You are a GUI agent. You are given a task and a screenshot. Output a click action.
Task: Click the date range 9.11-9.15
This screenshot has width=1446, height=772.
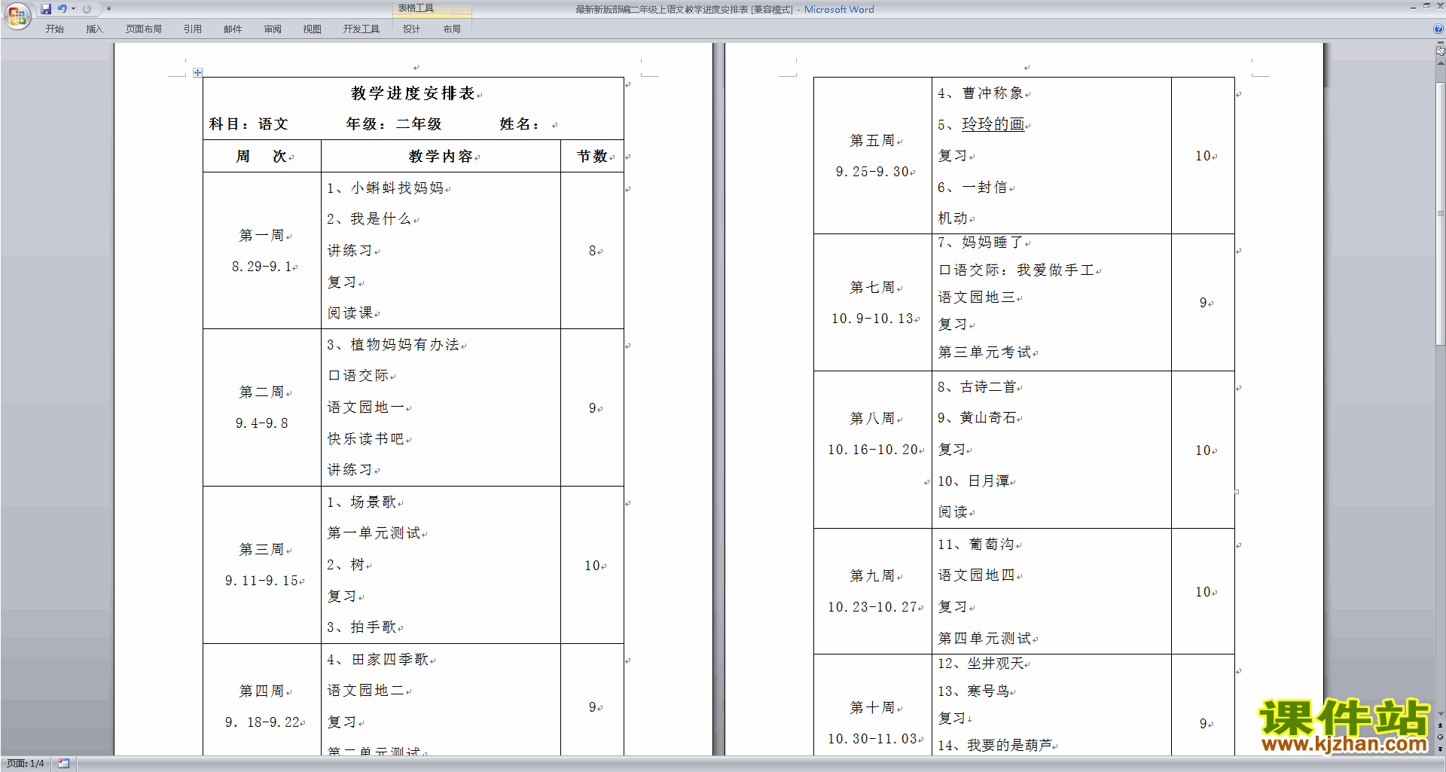coord(262,581)
